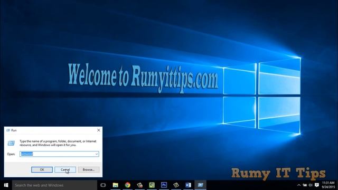Switch to Microsoft Word on the taskbar
Viewport: 338px width, 190px height.
tap(188, 185)
